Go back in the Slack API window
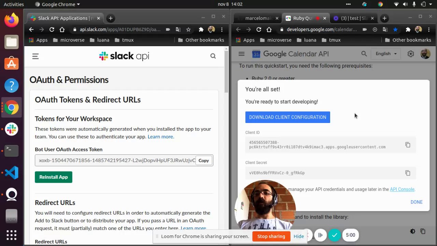Image resolution: width=437 pixels, height=246 pixels. [x=31, y=29]
